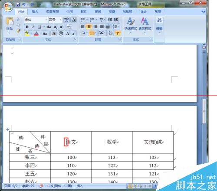This screenshot has height=191, width=217.
Task: Align text to the right
Action: pyautogui.click(x=95, y=26)
